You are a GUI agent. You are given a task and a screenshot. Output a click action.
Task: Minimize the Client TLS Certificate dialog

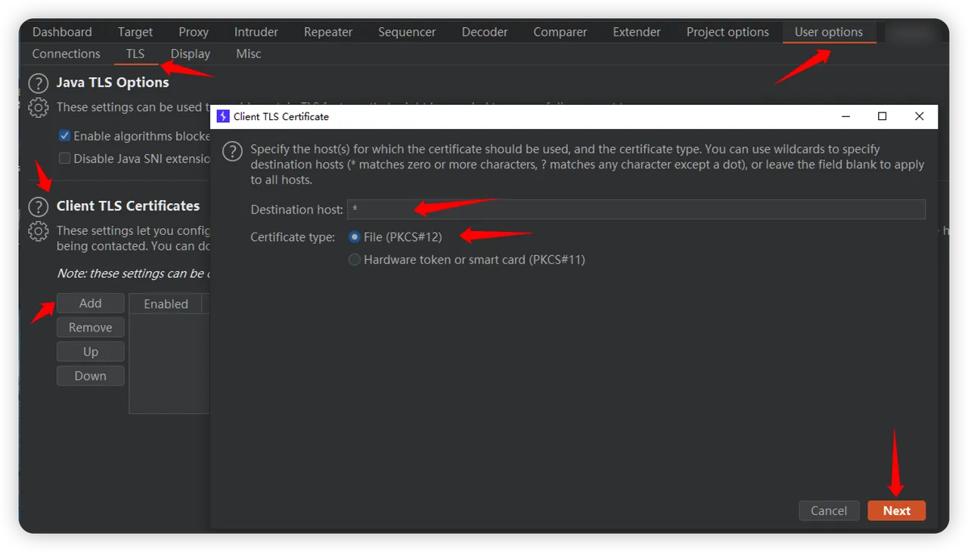[x=845, y=116]
